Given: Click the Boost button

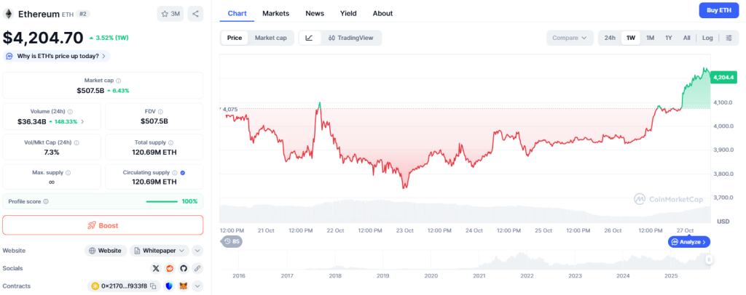Looking at the screenshot, I should [103, 225].
